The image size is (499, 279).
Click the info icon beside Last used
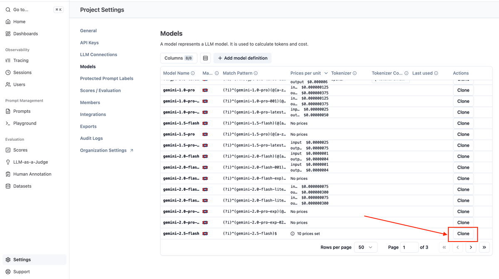tap(436, 73)
